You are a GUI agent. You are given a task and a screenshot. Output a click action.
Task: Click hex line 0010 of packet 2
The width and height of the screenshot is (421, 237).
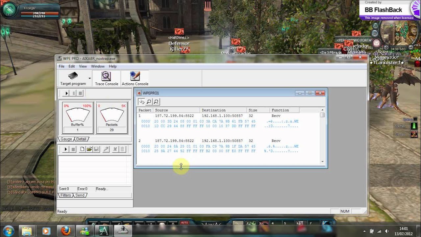(x=220, y=151)
